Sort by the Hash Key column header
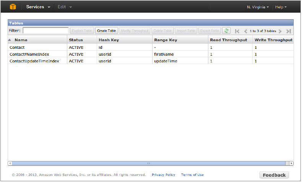Viewport: 302px width, 182px height. (124, 40)
